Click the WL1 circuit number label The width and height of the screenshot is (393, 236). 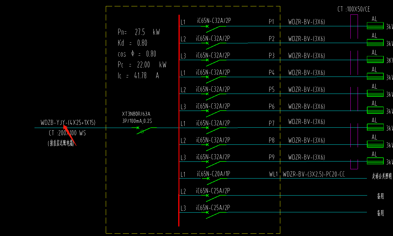click(273, 174)
